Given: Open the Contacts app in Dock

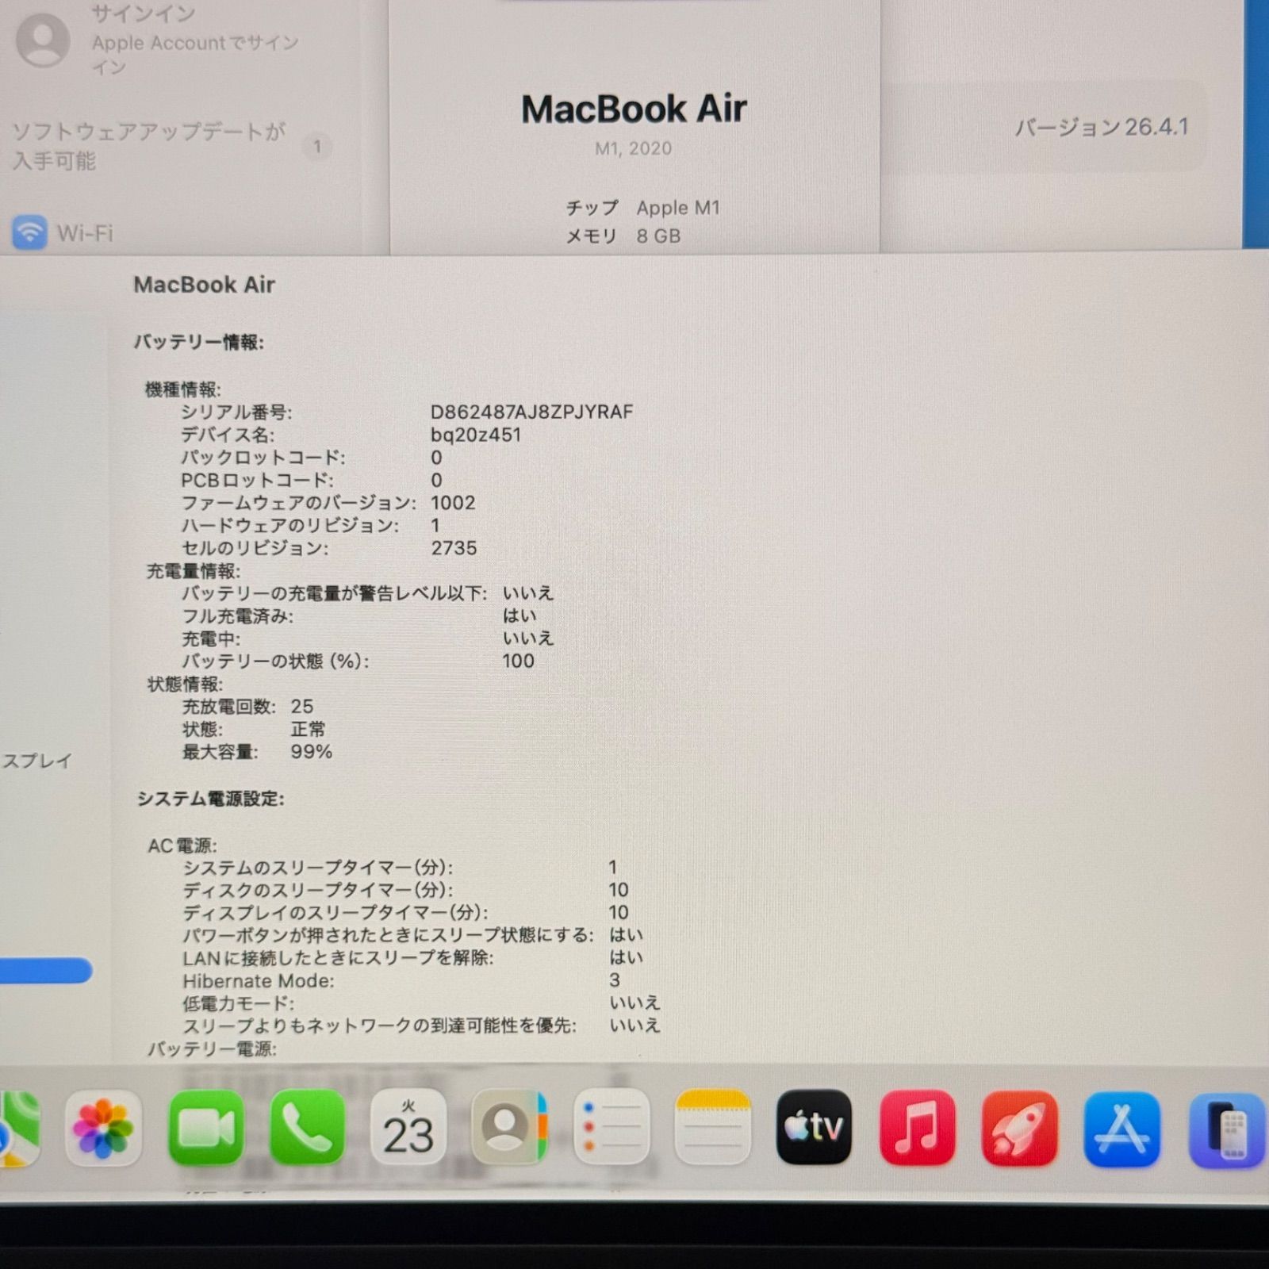Looking at the screenshot, I should coord(510,1127).
